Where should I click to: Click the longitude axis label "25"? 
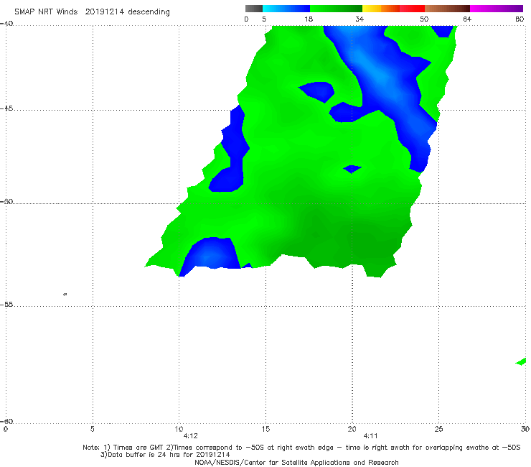point(438,429)
